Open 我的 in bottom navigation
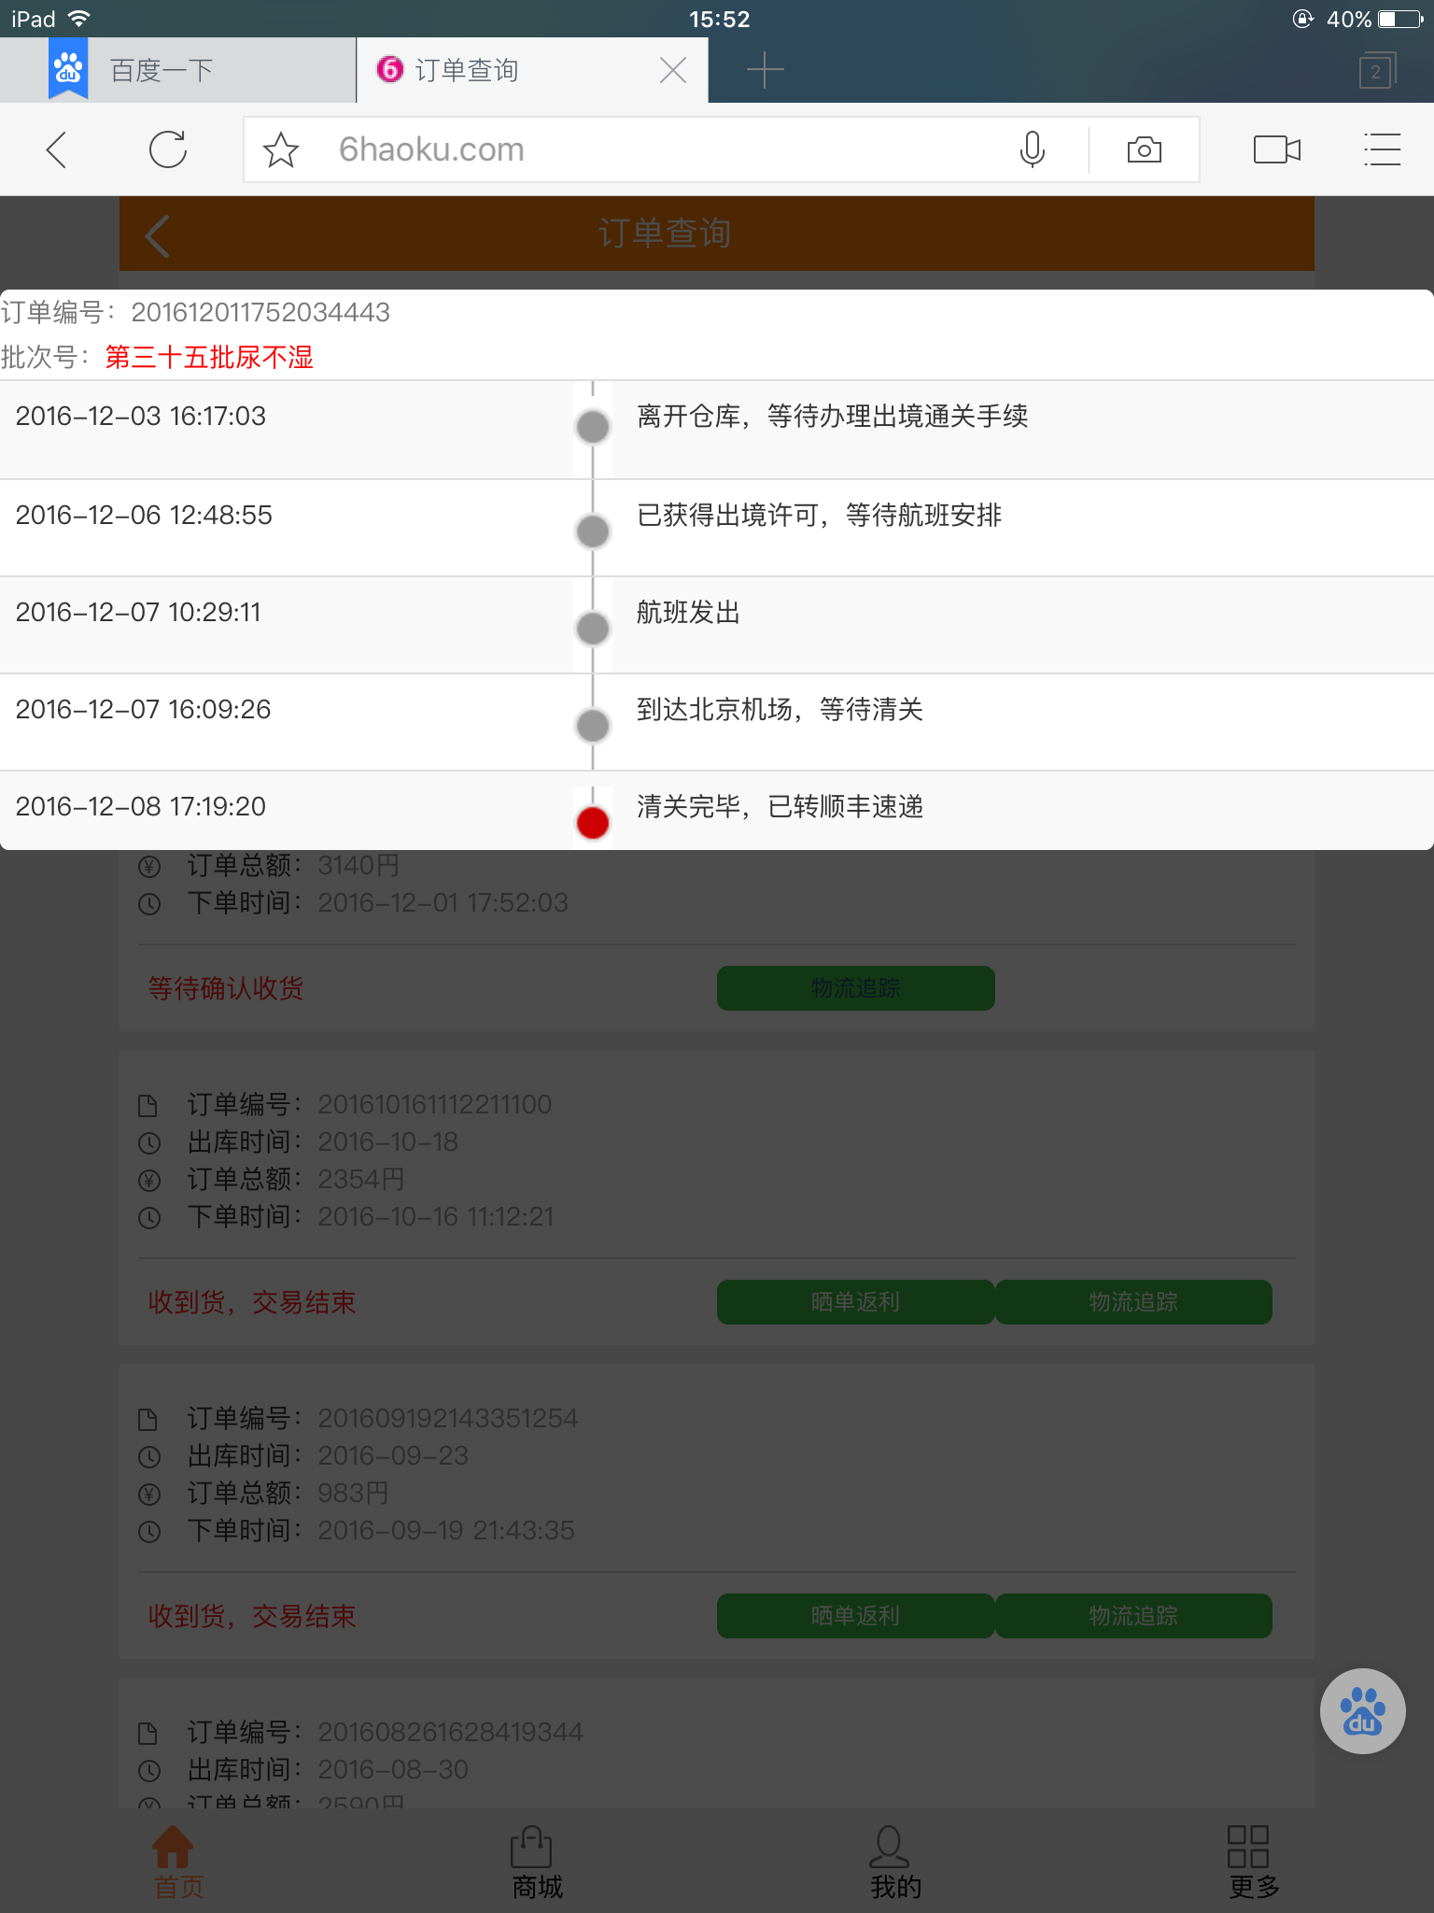The height and width of the screenshot is (1913, 1434). click(x=895, y=1863)
